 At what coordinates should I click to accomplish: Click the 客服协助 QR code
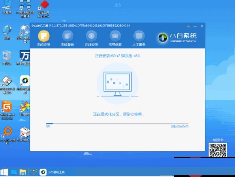click(x=218, y=150)
